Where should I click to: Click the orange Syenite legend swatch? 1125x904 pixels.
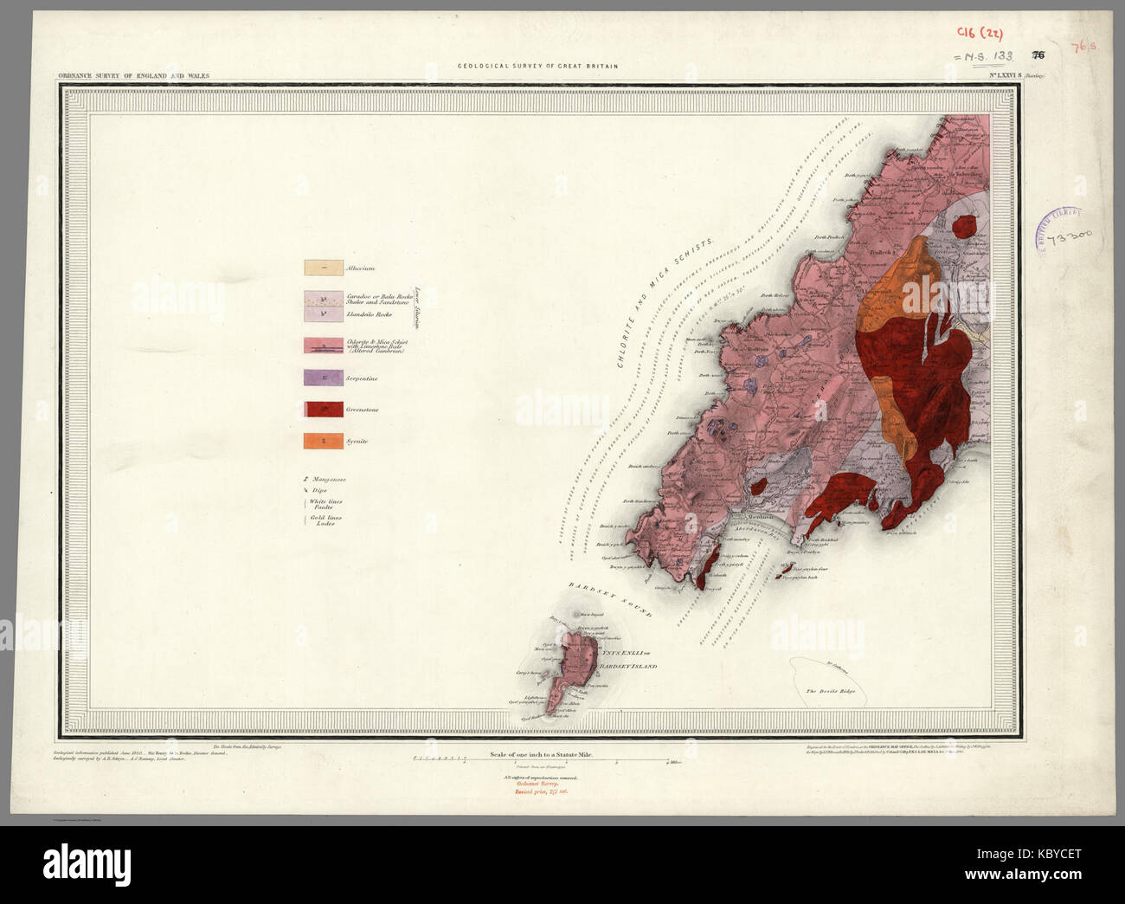coord(322,441)
